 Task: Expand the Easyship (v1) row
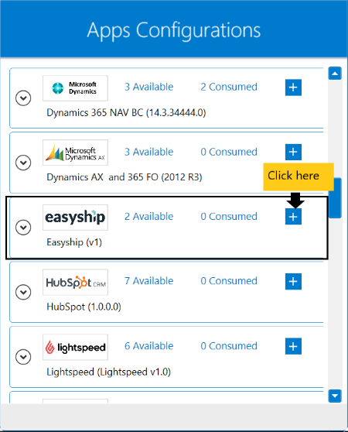tap(23, 228)
